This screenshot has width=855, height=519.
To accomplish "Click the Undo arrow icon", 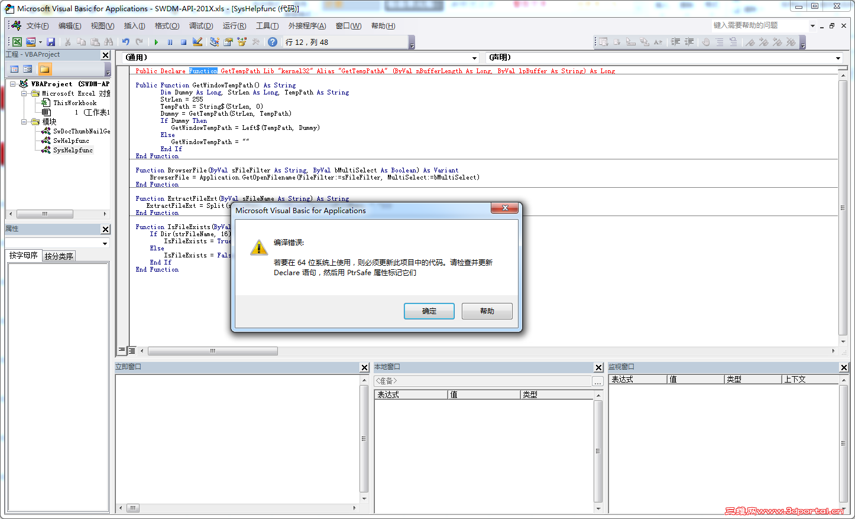I will tap(126, 42).
